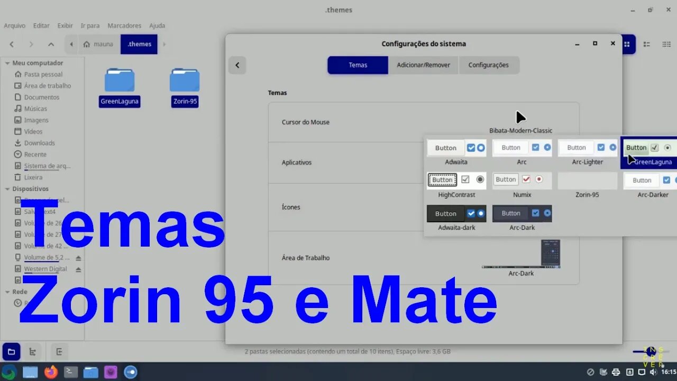677x381 pixels.
Task: Switch to Adicionar/Remover tab
Action: 423,65
